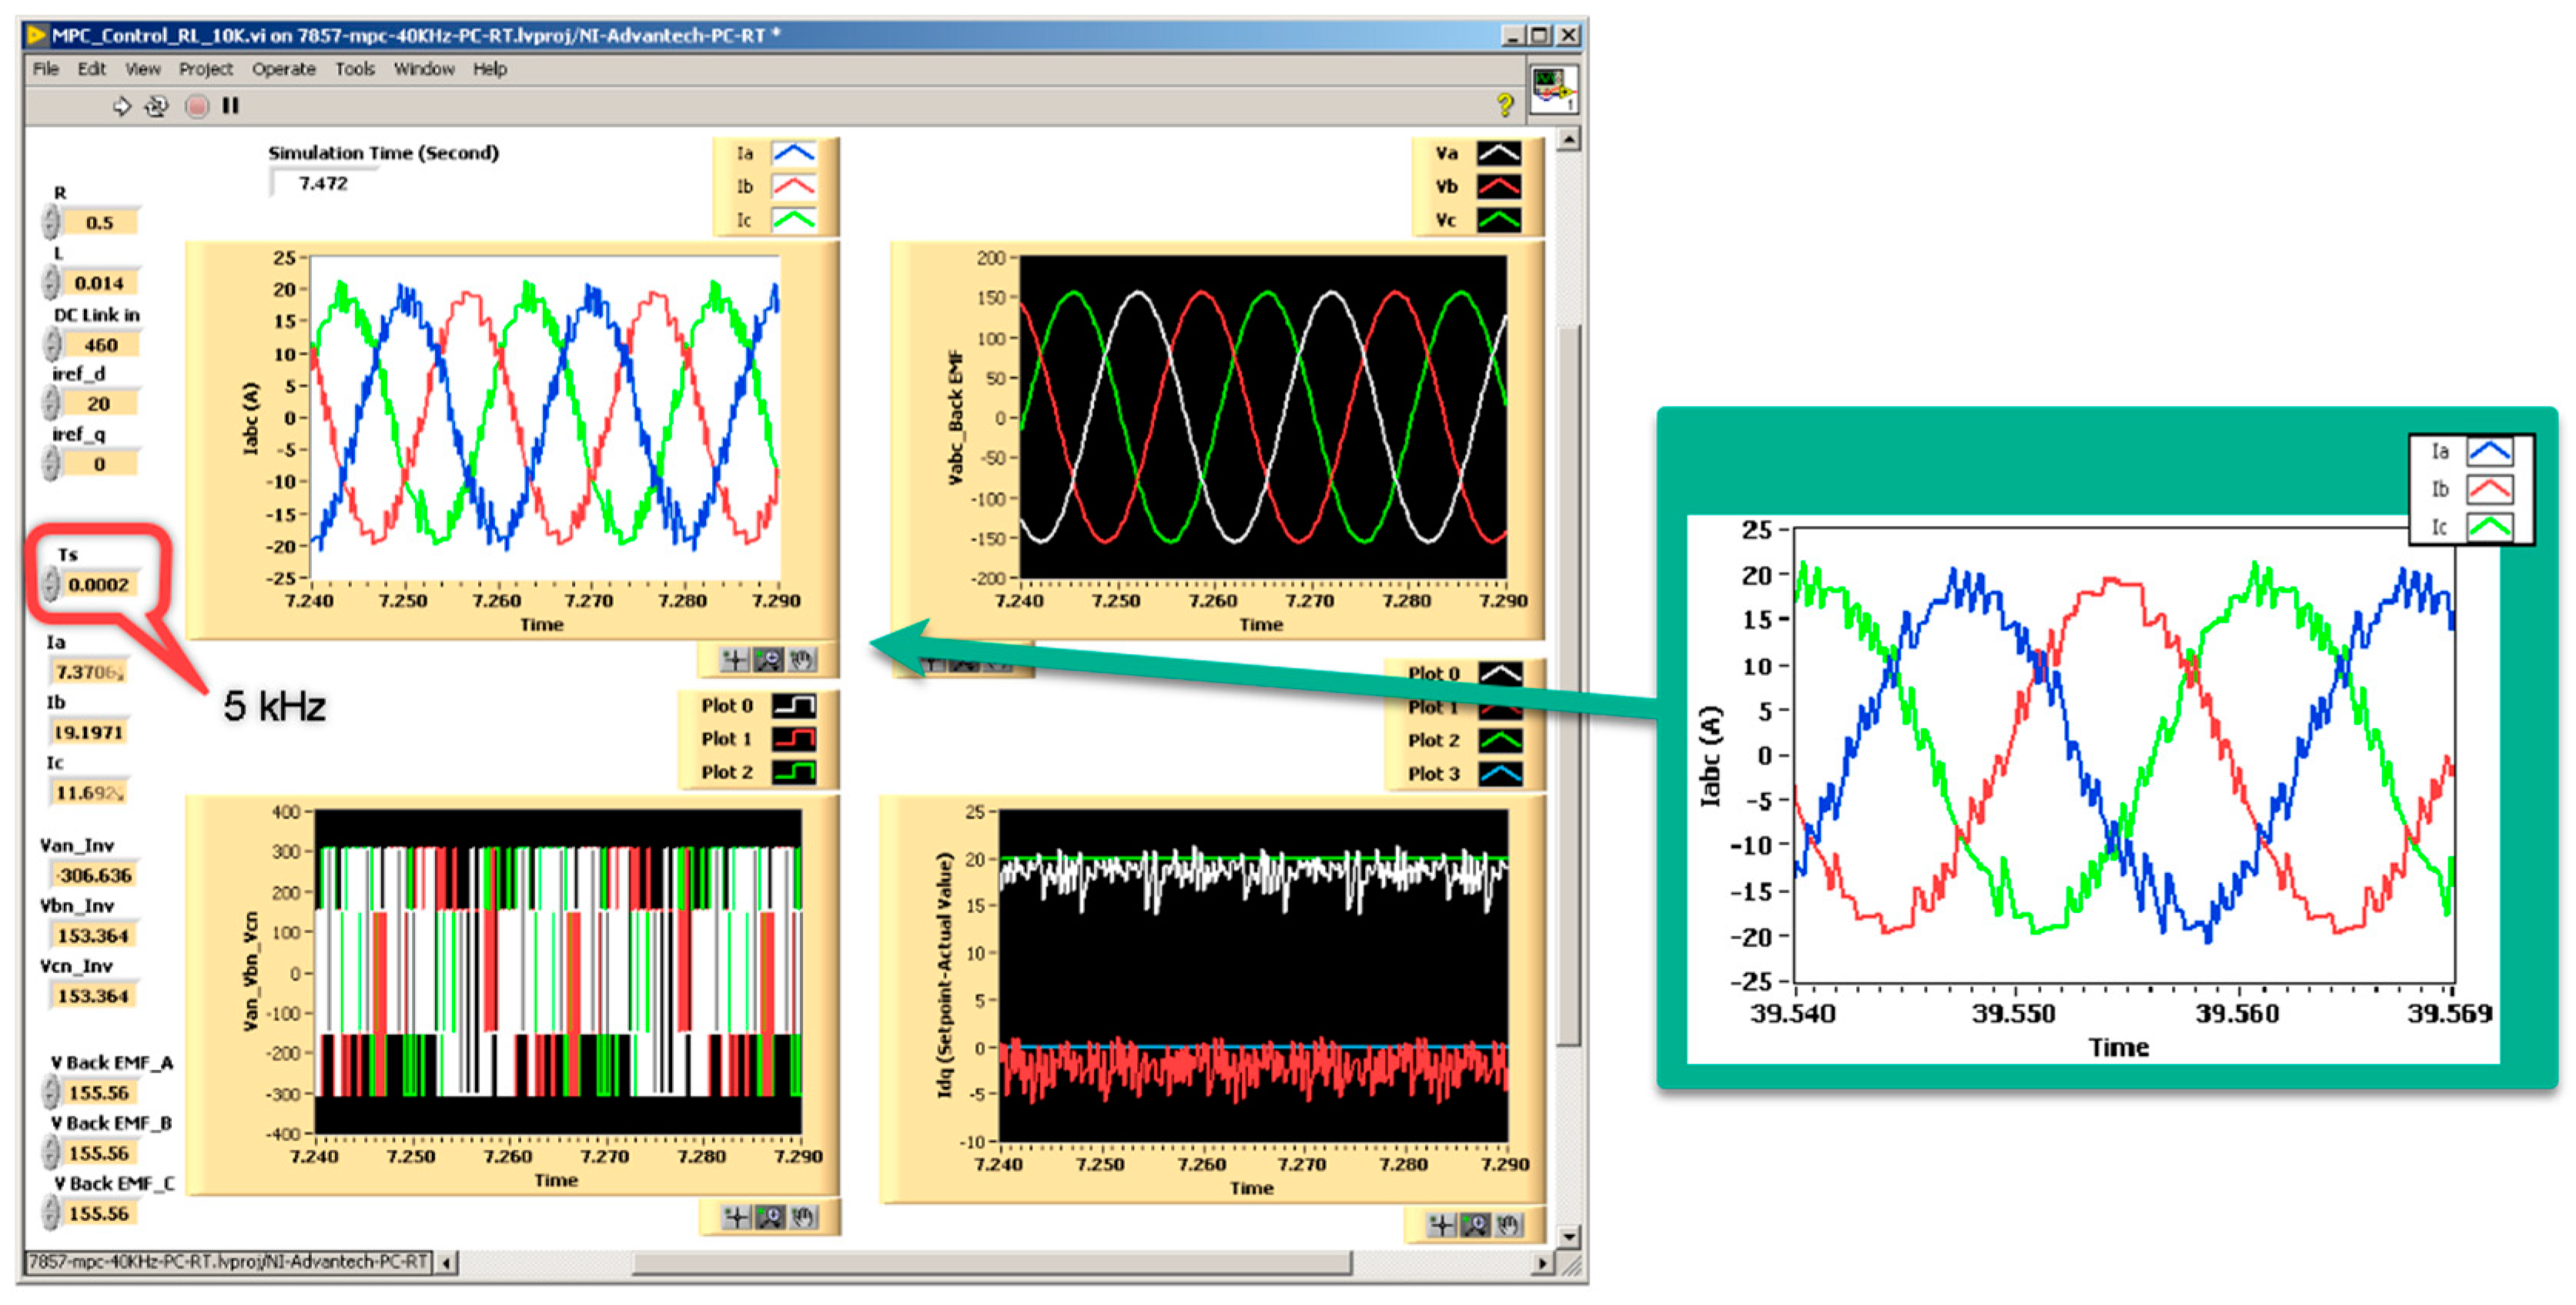
Task: Click Plot 2 green legend icon of Idq graph
Action: point(1500,740)
